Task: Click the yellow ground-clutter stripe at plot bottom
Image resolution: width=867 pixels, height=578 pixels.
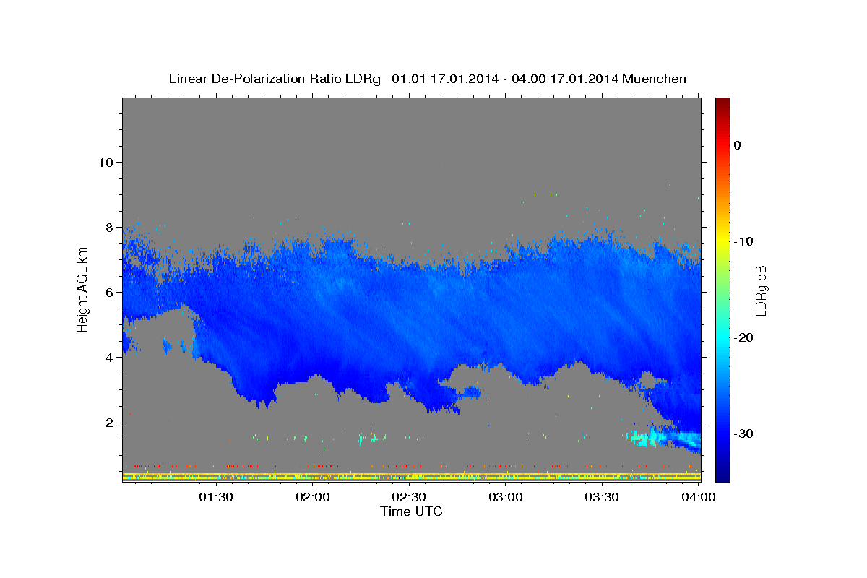Action: pos(411,475)
